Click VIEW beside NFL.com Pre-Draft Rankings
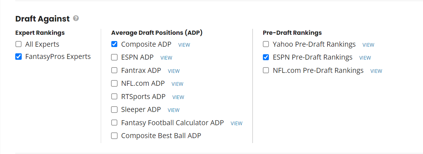This screenshot has height=154, width=423. click(x=376, y=71)
